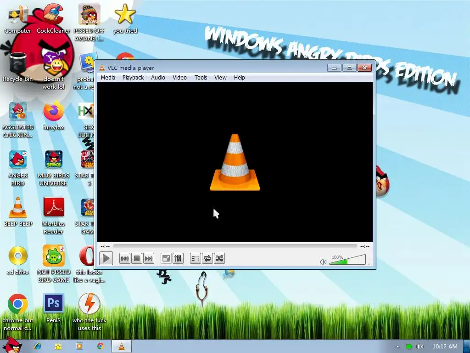Toggle VLC fullscreen video button
This screenshot has width=470, height=353.
(x=166, y=258)
